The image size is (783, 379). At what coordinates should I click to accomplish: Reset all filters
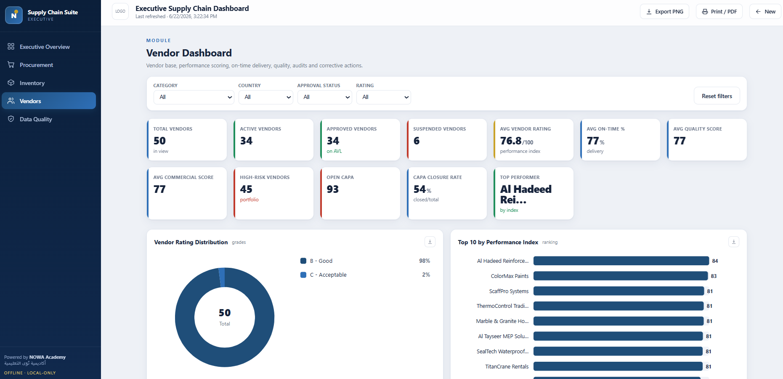(717, 96)
